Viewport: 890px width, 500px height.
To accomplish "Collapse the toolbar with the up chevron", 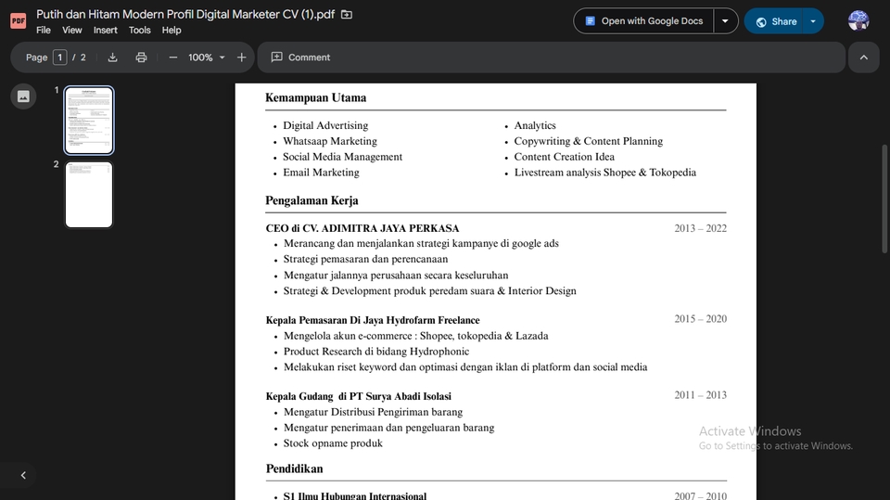I will [x=863, y=58].
